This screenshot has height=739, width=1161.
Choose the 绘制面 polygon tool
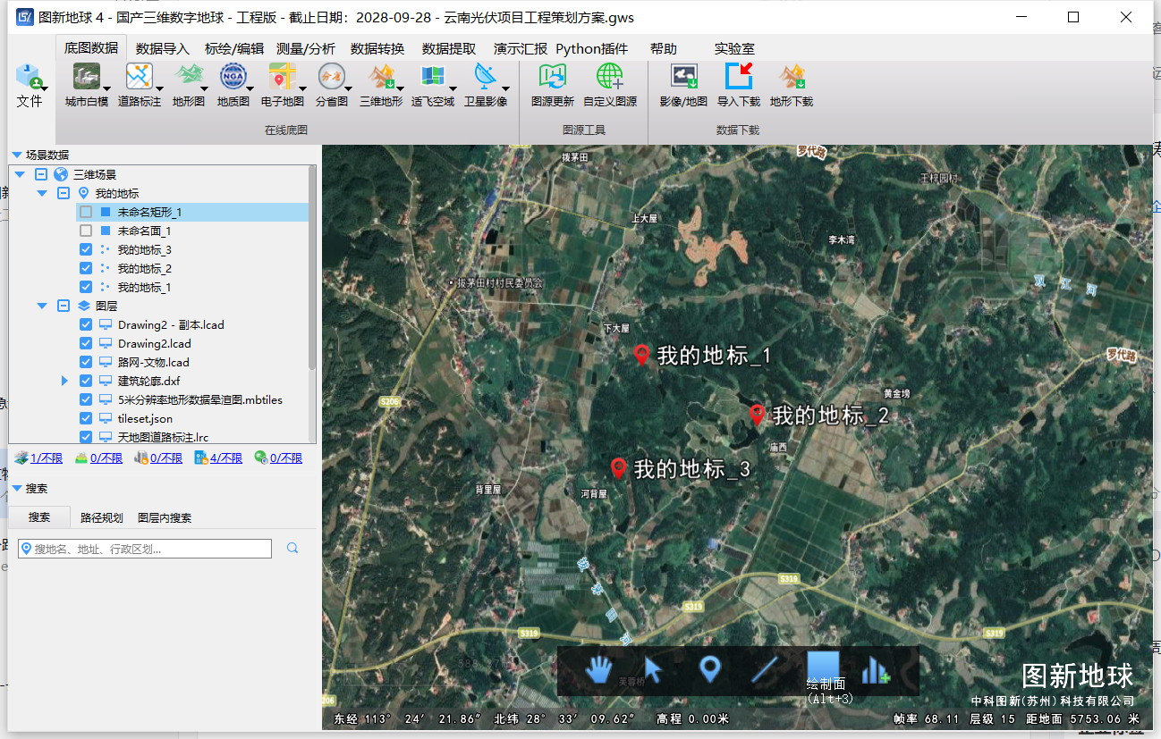coord(823,667)
